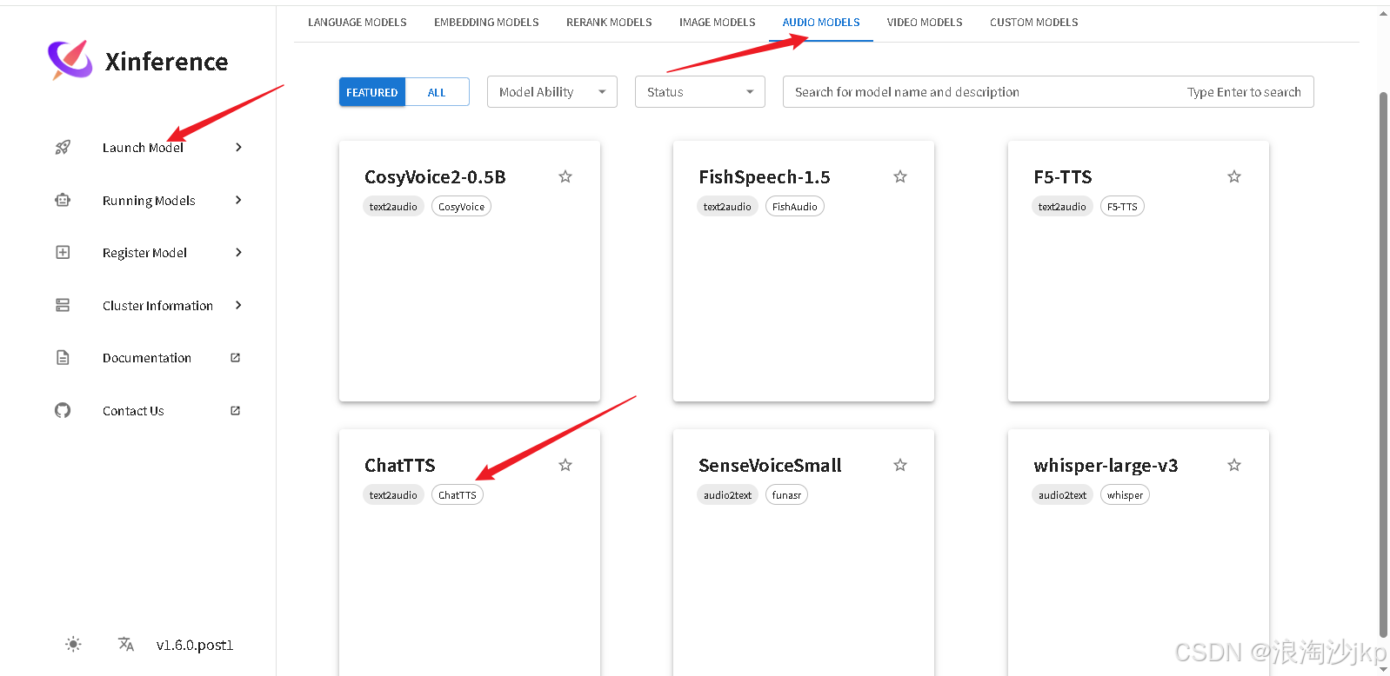The width and height of the screenshot is (1390, 676).
Task: Click the ChatTTS tag chip
Action: point(458,494)
